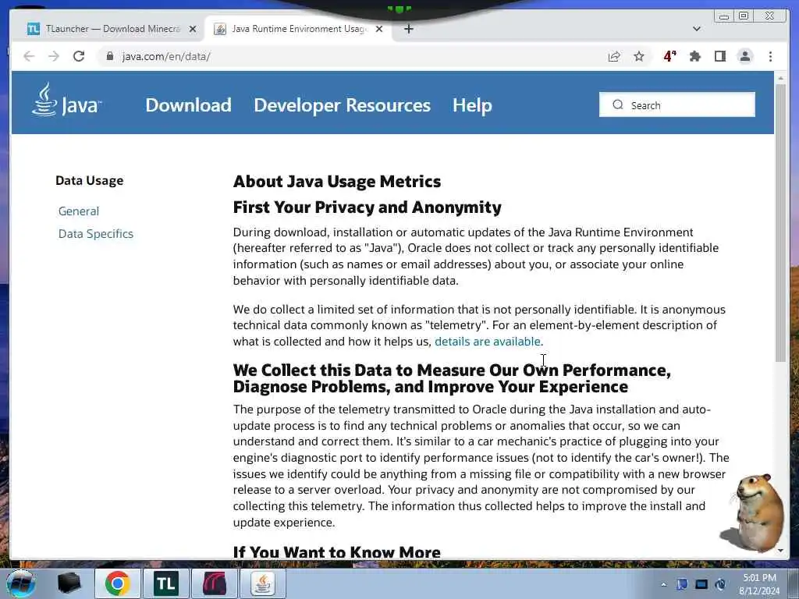Open the red 4 extension icon

click(669, 56)
